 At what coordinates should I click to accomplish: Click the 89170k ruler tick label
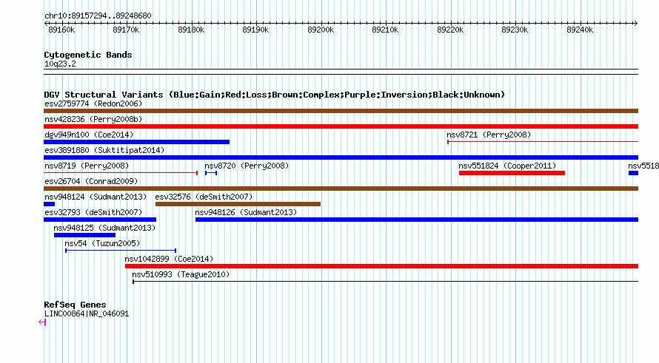(126, 30)
